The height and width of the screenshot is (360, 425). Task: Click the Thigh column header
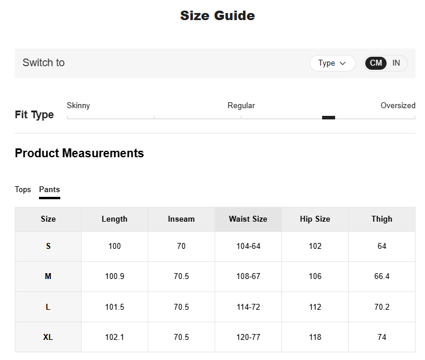pyautogui.click(x=382, y=219)
